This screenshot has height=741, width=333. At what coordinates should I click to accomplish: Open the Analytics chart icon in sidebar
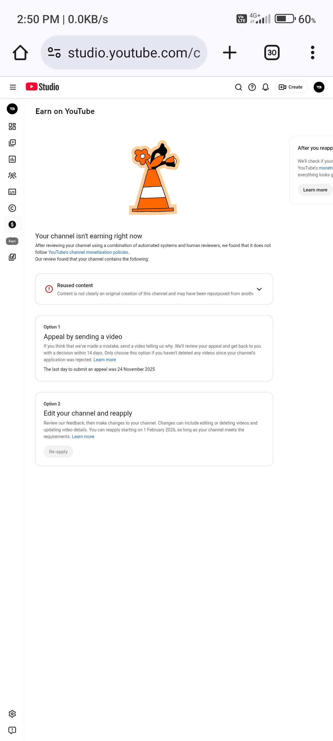pos(12,159)
